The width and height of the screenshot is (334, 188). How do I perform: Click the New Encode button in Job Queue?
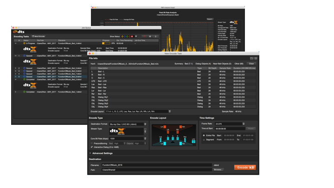(x=39, y=36)
